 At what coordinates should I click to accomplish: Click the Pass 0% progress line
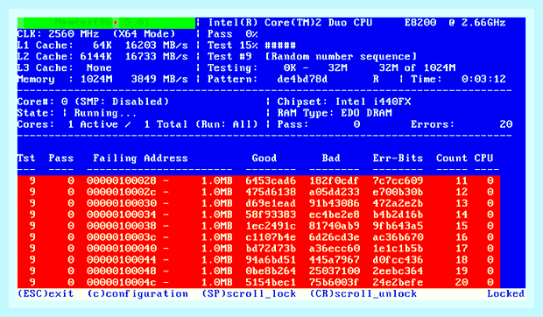click(233, 34)
